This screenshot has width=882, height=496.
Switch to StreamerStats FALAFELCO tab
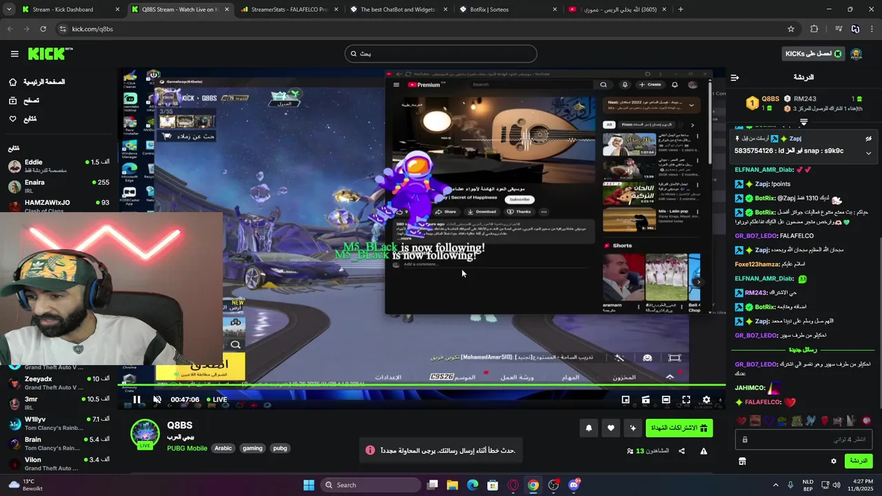(288, 10)
